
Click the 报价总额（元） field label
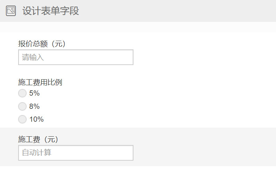[x=42, y=43]
